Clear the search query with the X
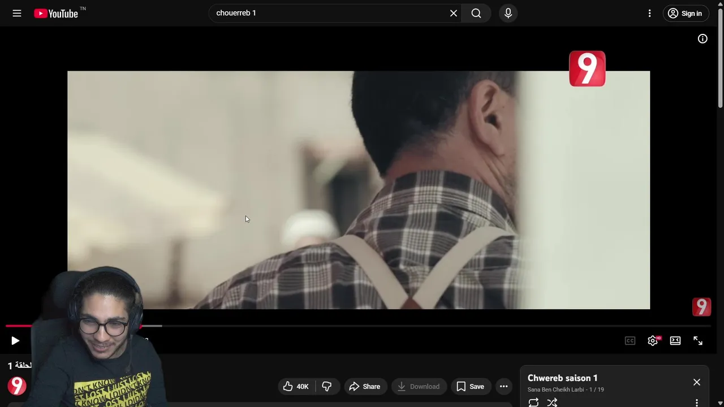Viewport: 724px width, 407px height. [454, 13]
